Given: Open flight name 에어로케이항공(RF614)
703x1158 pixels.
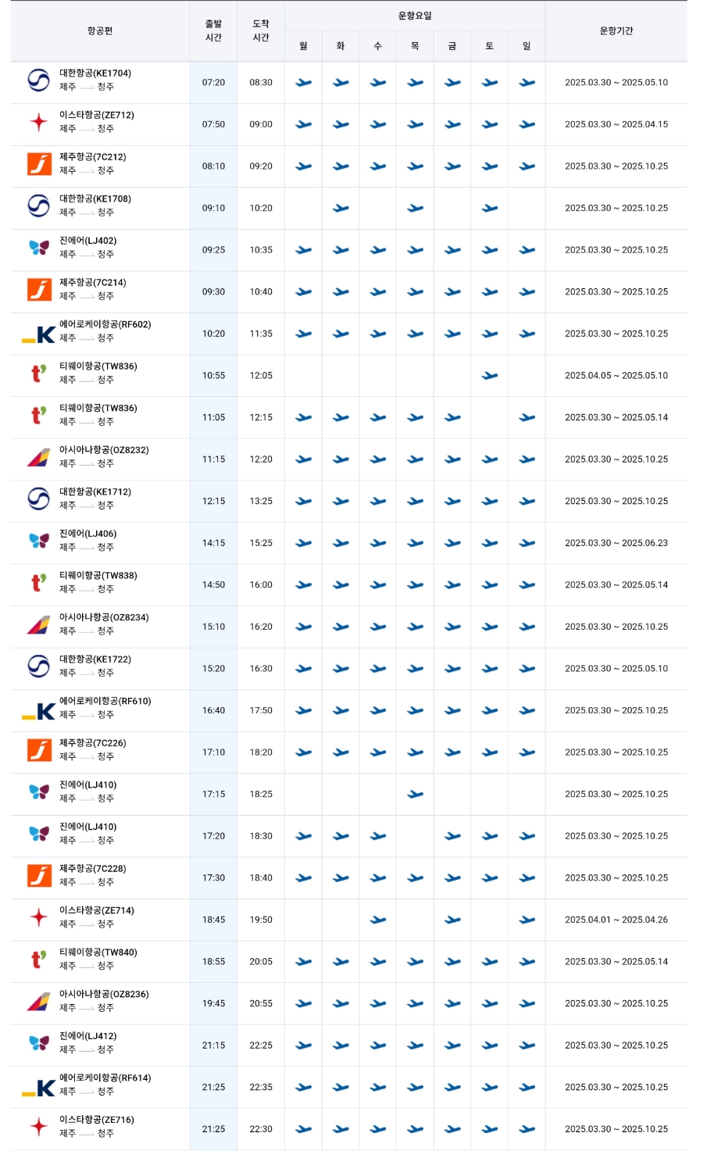Looking at the screenshot, I should [105, 1078].
